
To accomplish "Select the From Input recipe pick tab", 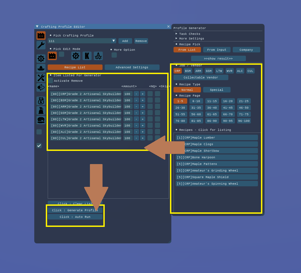I will point(217,50).
